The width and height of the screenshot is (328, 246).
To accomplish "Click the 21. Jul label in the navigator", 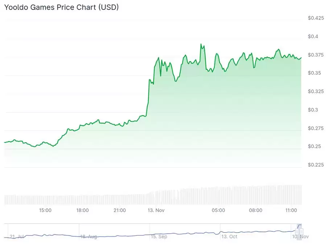I will click(x=17, y=237).
